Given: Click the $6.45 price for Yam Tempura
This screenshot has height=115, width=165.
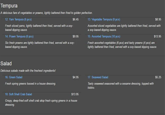Looking at the screenshot, I should tap(76, 19).
